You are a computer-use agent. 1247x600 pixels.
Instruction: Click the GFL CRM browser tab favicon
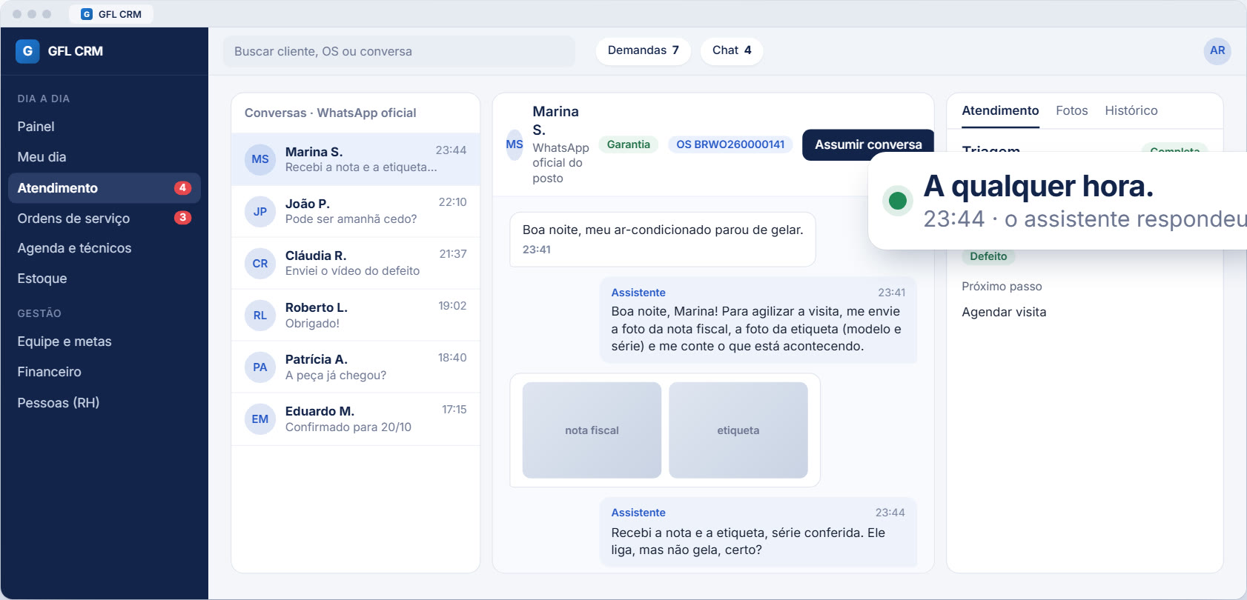(87, 14)
